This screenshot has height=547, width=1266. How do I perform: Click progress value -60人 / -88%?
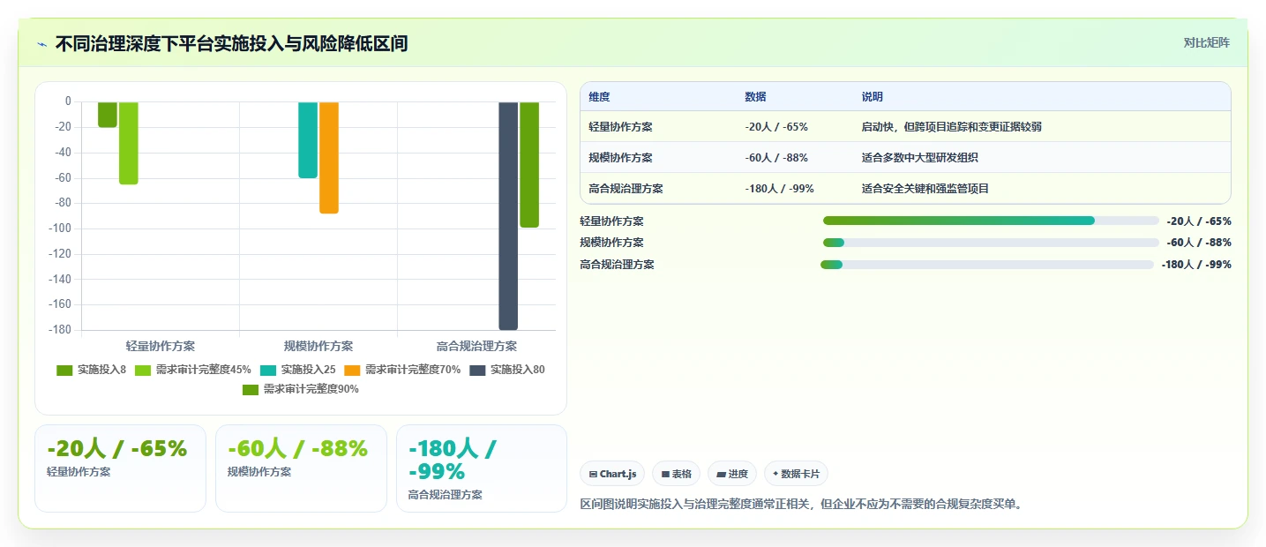coord(1199,243)
